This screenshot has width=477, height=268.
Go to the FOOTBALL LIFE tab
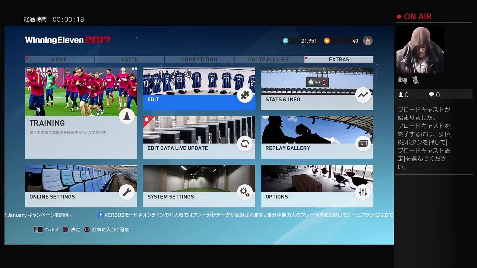tap(269, 60)
